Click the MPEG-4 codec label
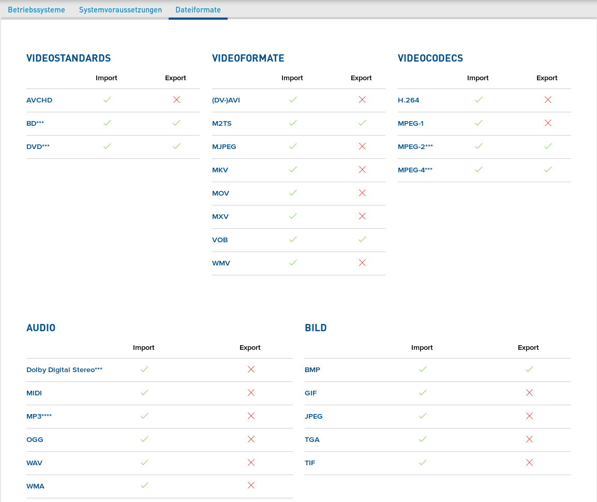Screen dimensions: 597x502 coord(415,170)
